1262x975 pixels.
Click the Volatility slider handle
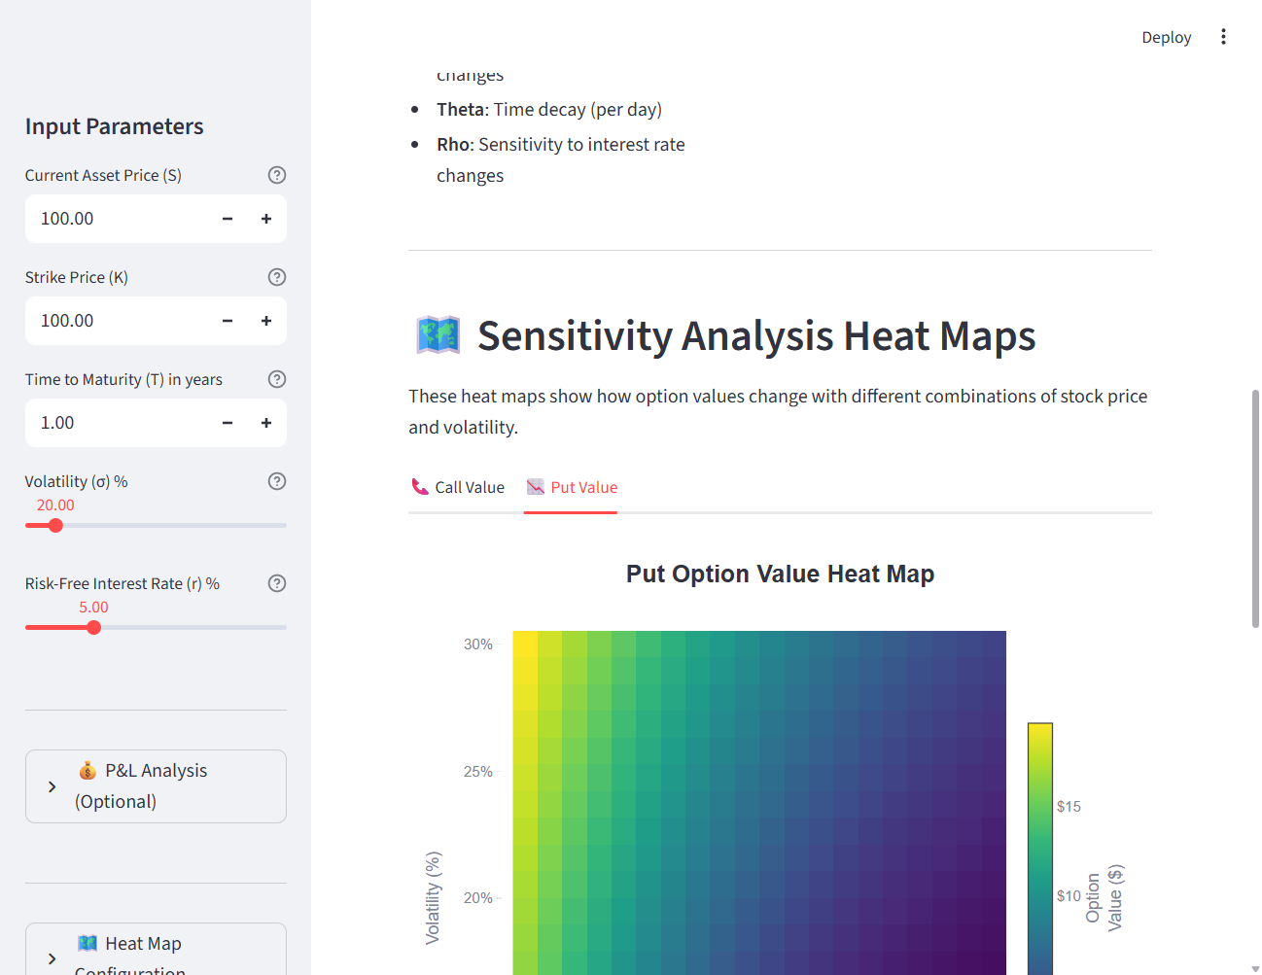point(55,526)
